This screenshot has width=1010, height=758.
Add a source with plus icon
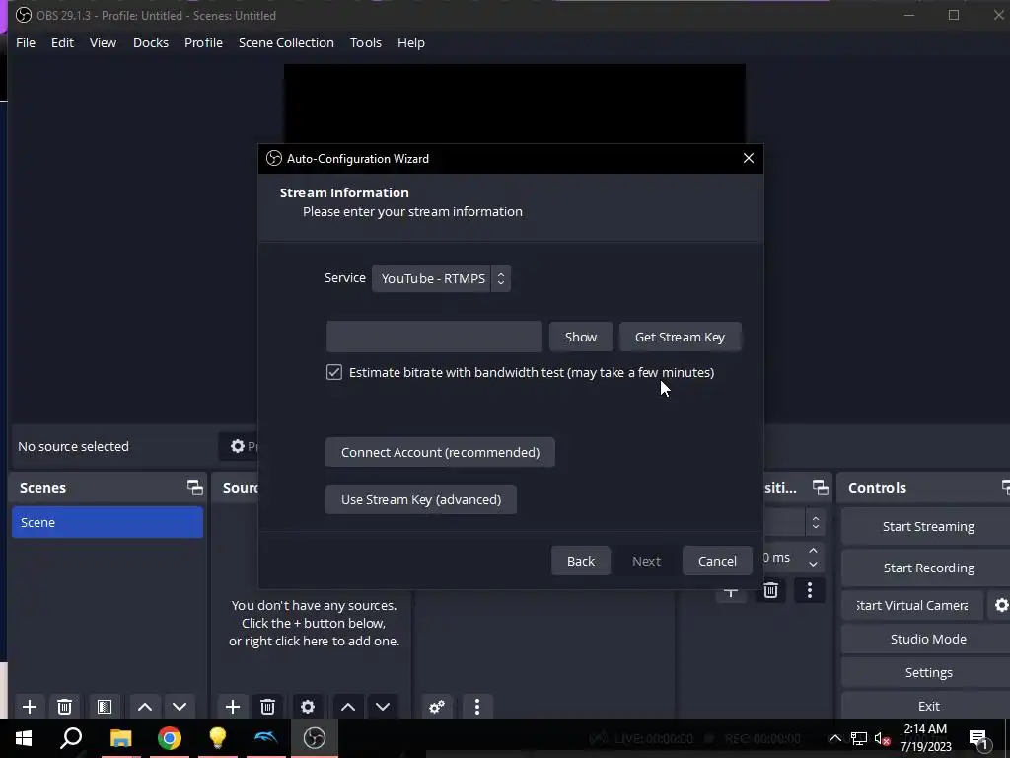233,707
